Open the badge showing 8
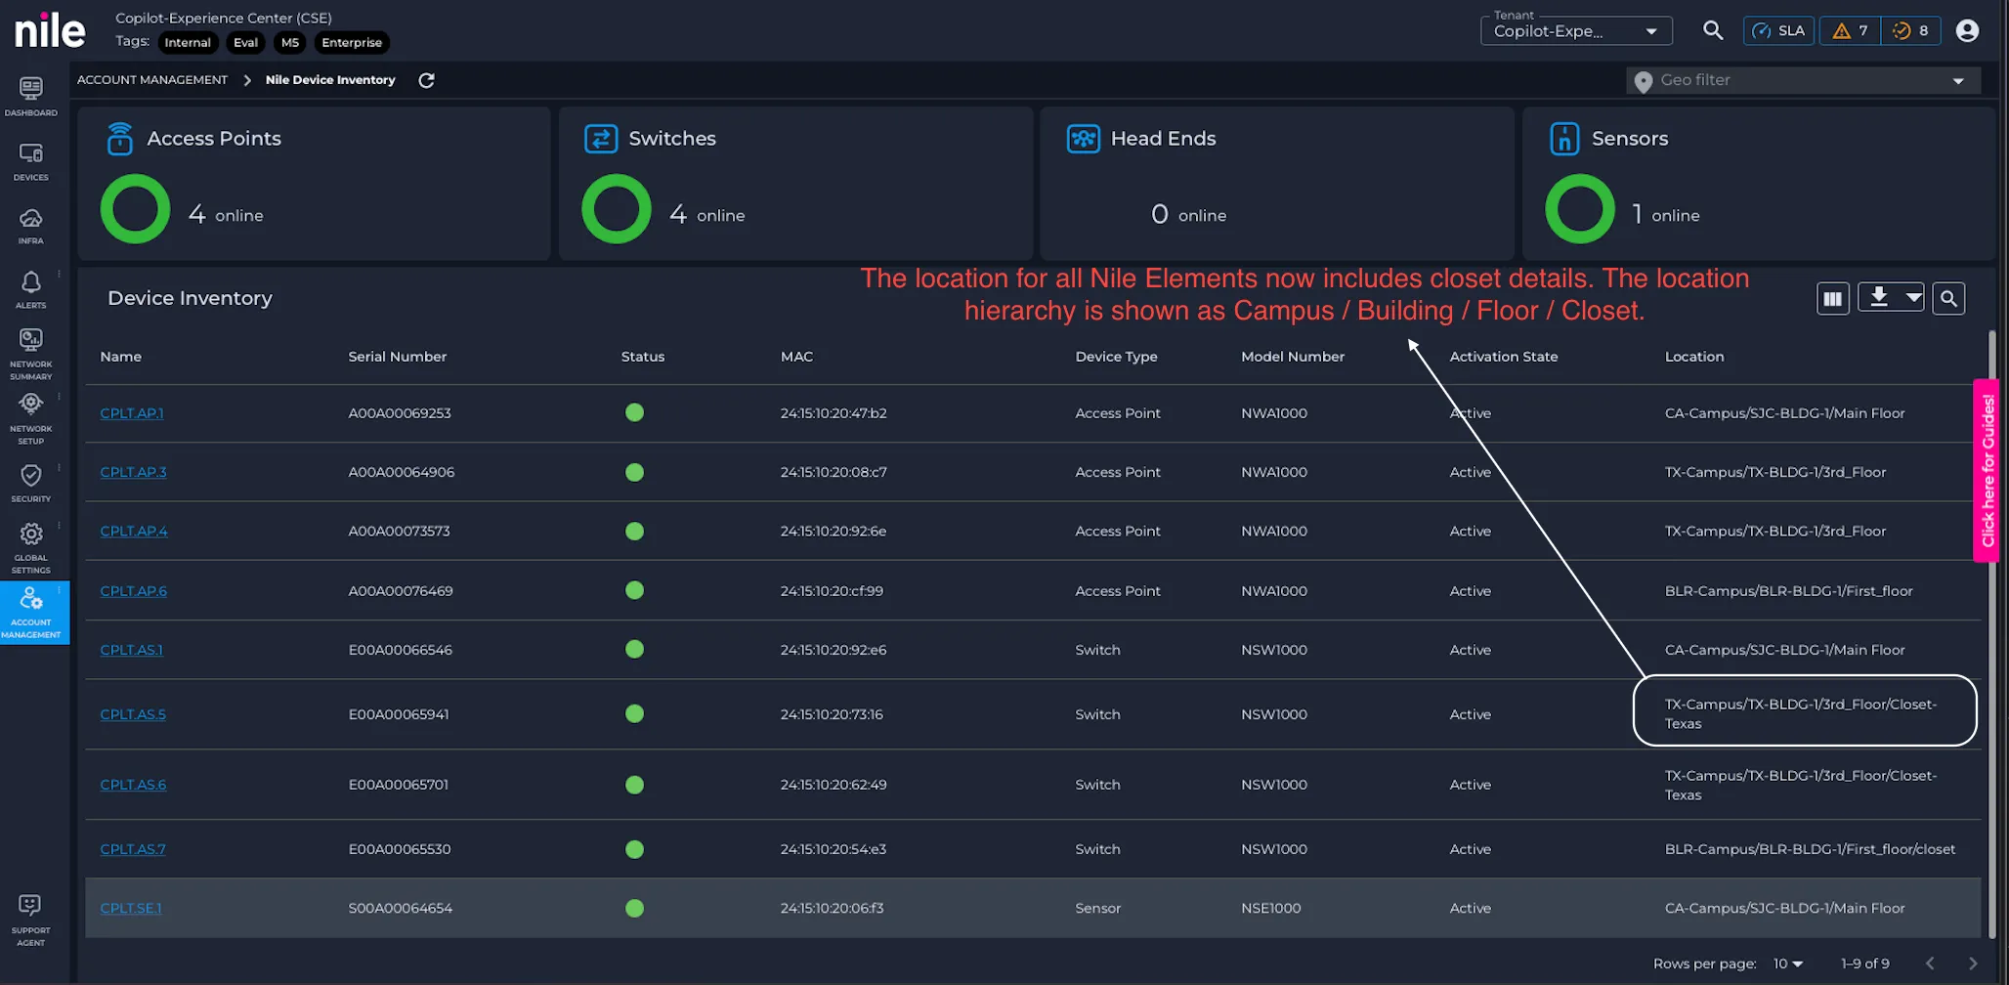 [x=1910, y=30]
